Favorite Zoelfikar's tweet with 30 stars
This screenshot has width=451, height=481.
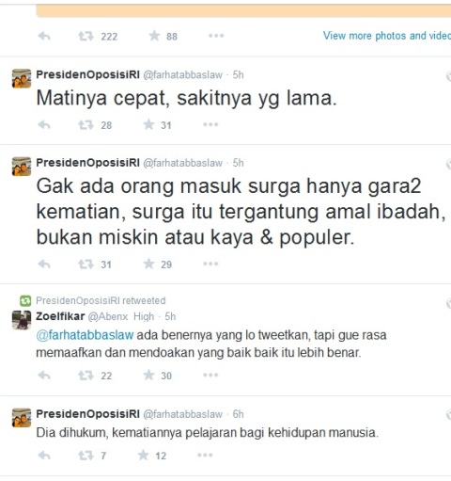coord(148,375)
